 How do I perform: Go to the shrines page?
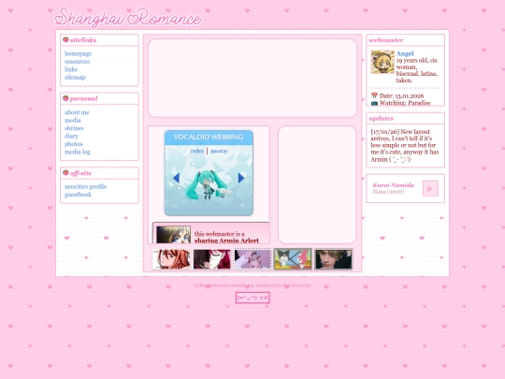pyautogui.click(x=74, y=128)
